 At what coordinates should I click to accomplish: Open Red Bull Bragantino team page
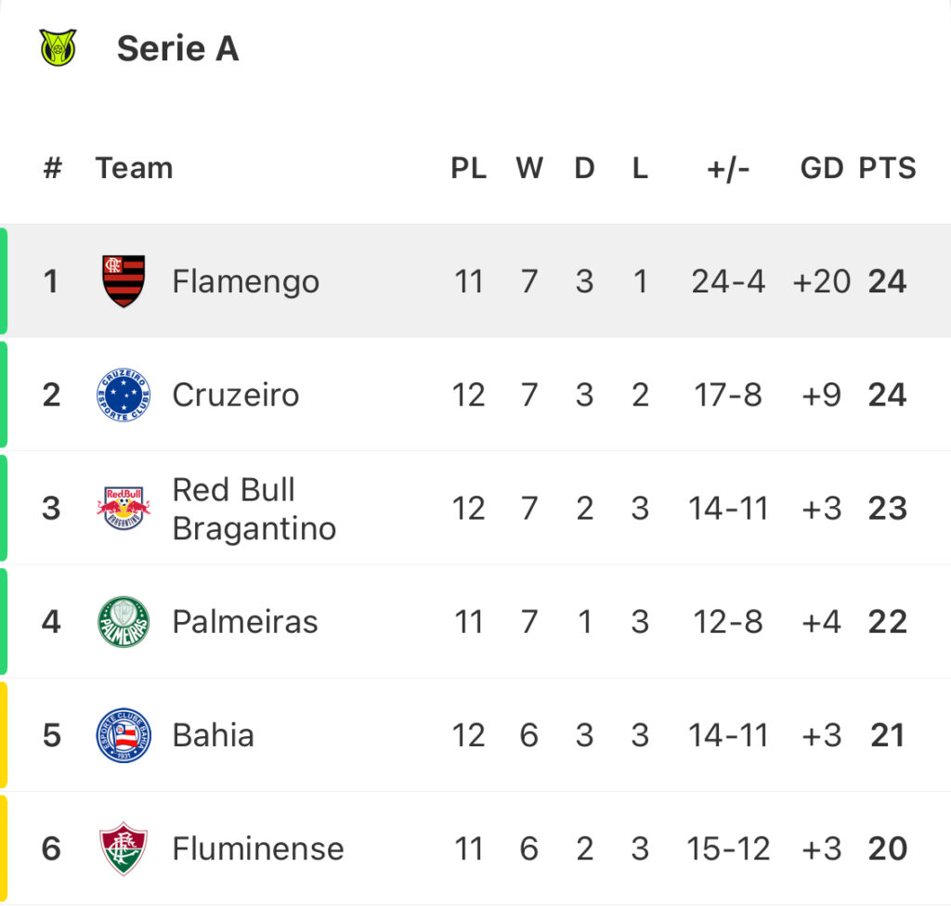(x=254, y=509)
